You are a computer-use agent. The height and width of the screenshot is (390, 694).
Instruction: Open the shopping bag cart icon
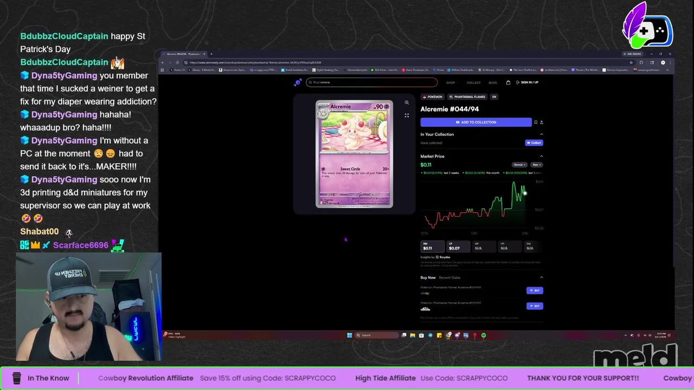point(508,82)
